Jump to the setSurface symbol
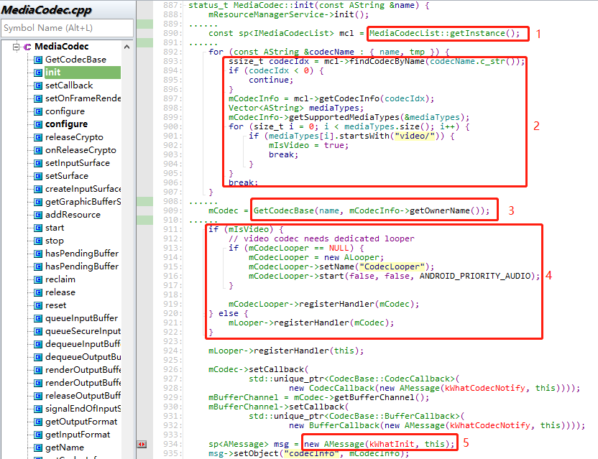 pos(67,176)
